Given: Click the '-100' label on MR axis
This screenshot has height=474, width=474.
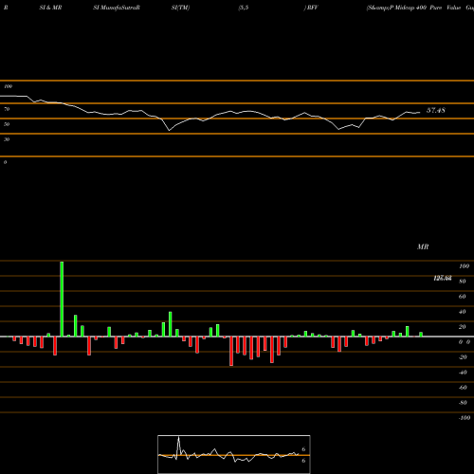Looking at the screenshot, I should tap(464, 418).
